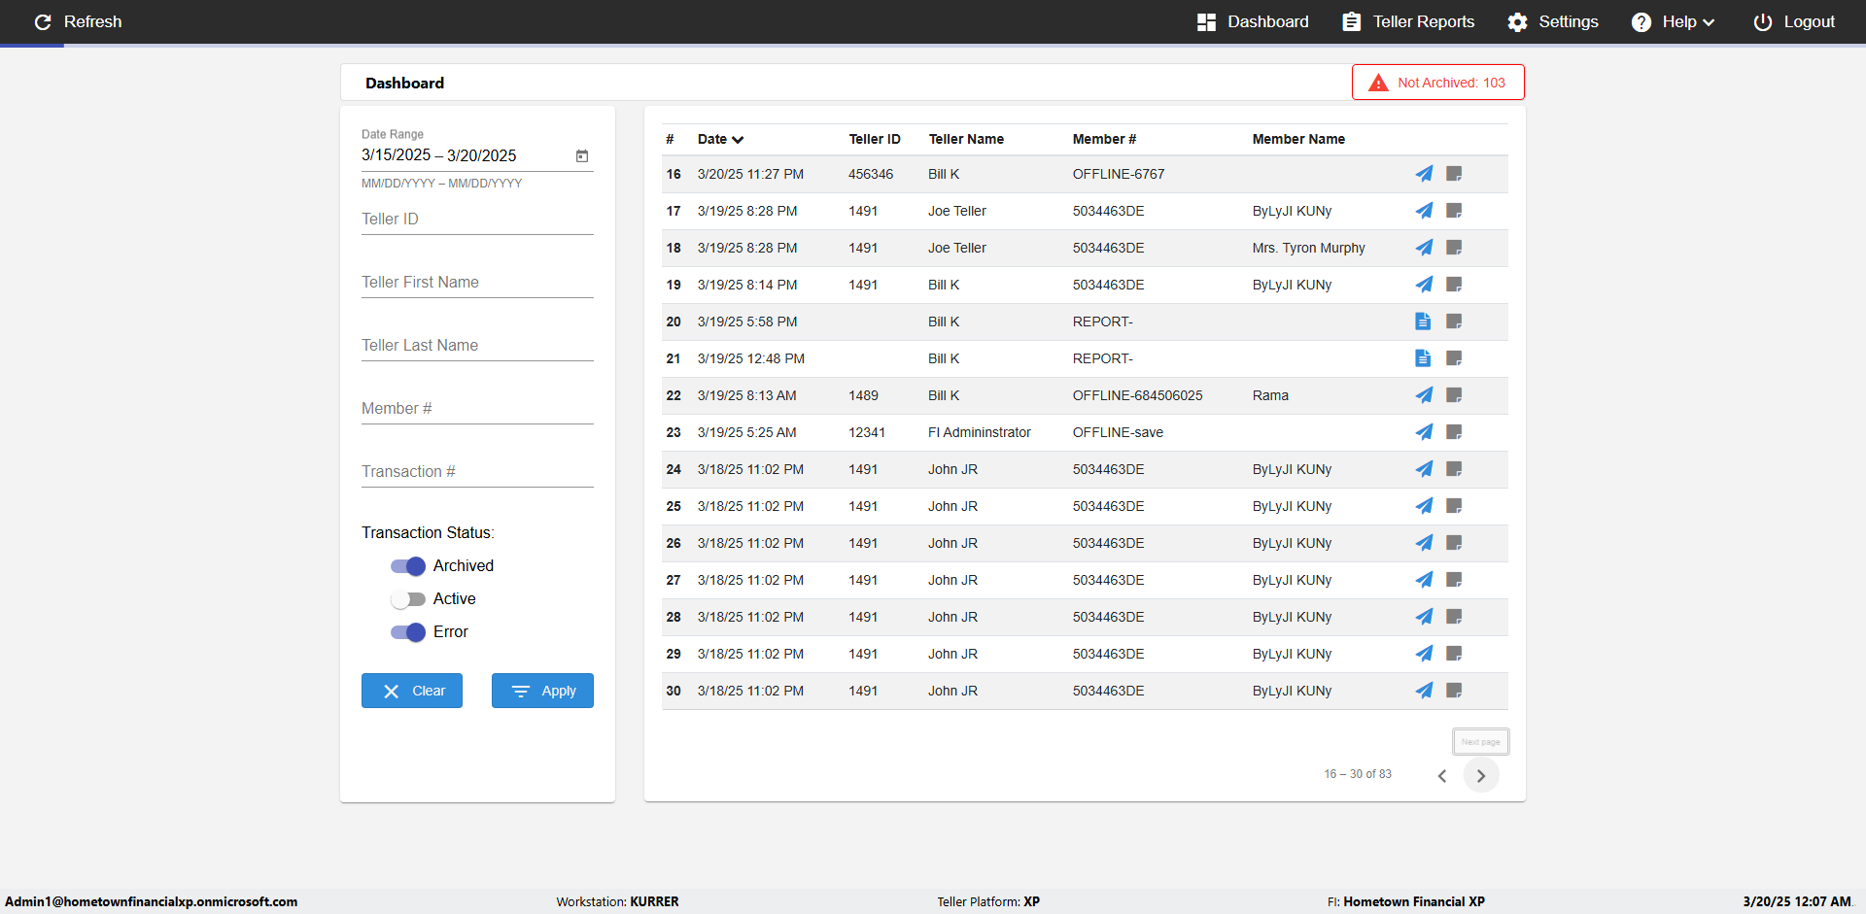
Task: Click the document report icon in row 20
Action: 1423,322
